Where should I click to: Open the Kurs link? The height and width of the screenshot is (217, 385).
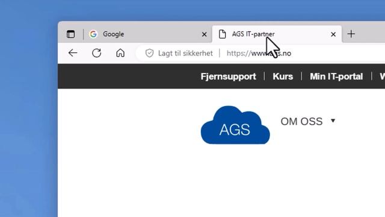click(283, 77)
